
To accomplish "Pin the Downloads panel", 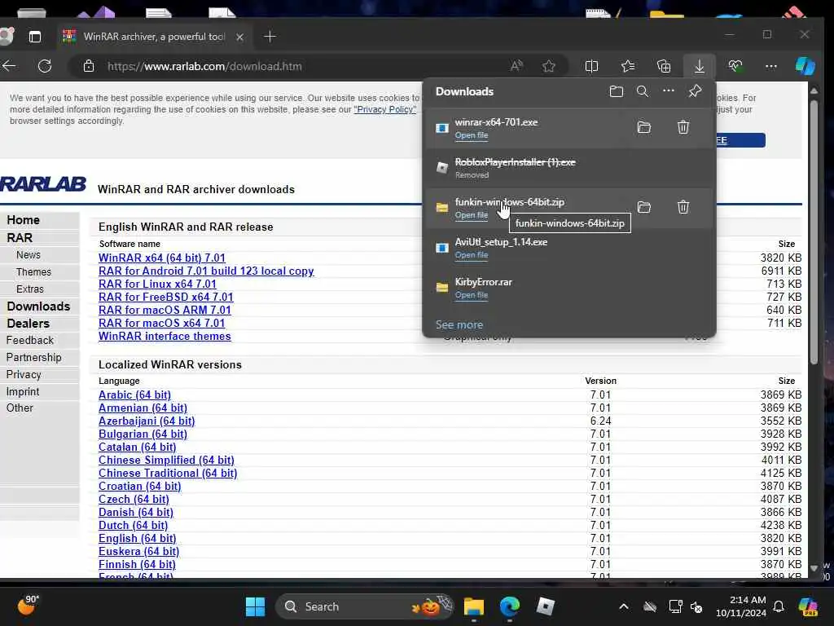I will point(695,91).
